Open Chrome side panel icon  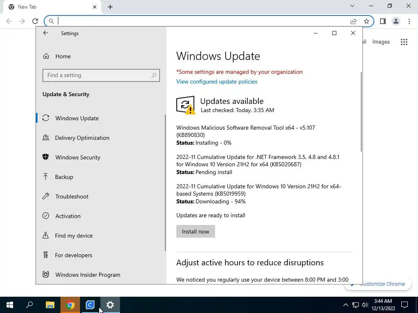[x=383, y=21]
